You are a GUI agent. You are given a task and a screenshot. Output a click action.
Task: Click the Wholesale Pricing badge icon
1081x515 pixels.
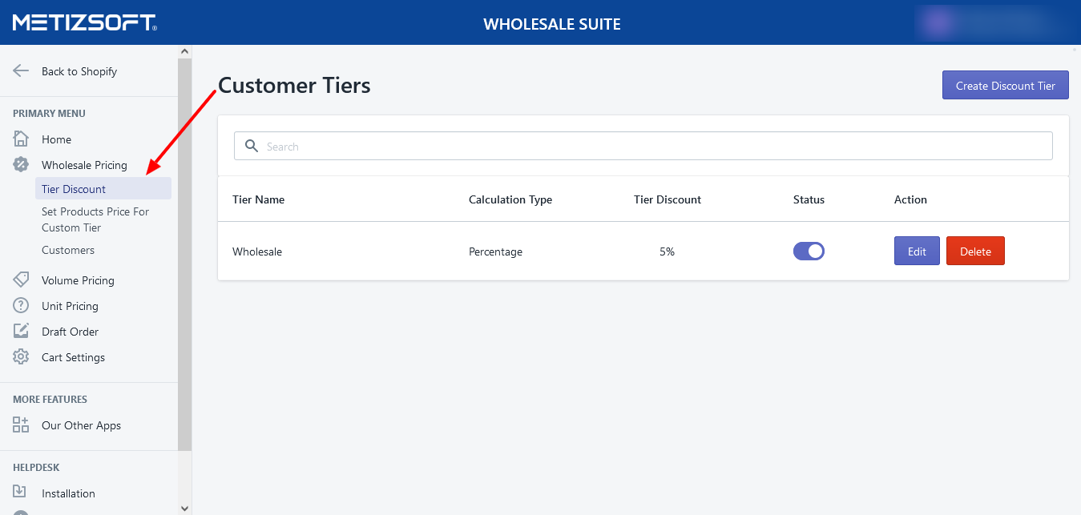point(21,165)
